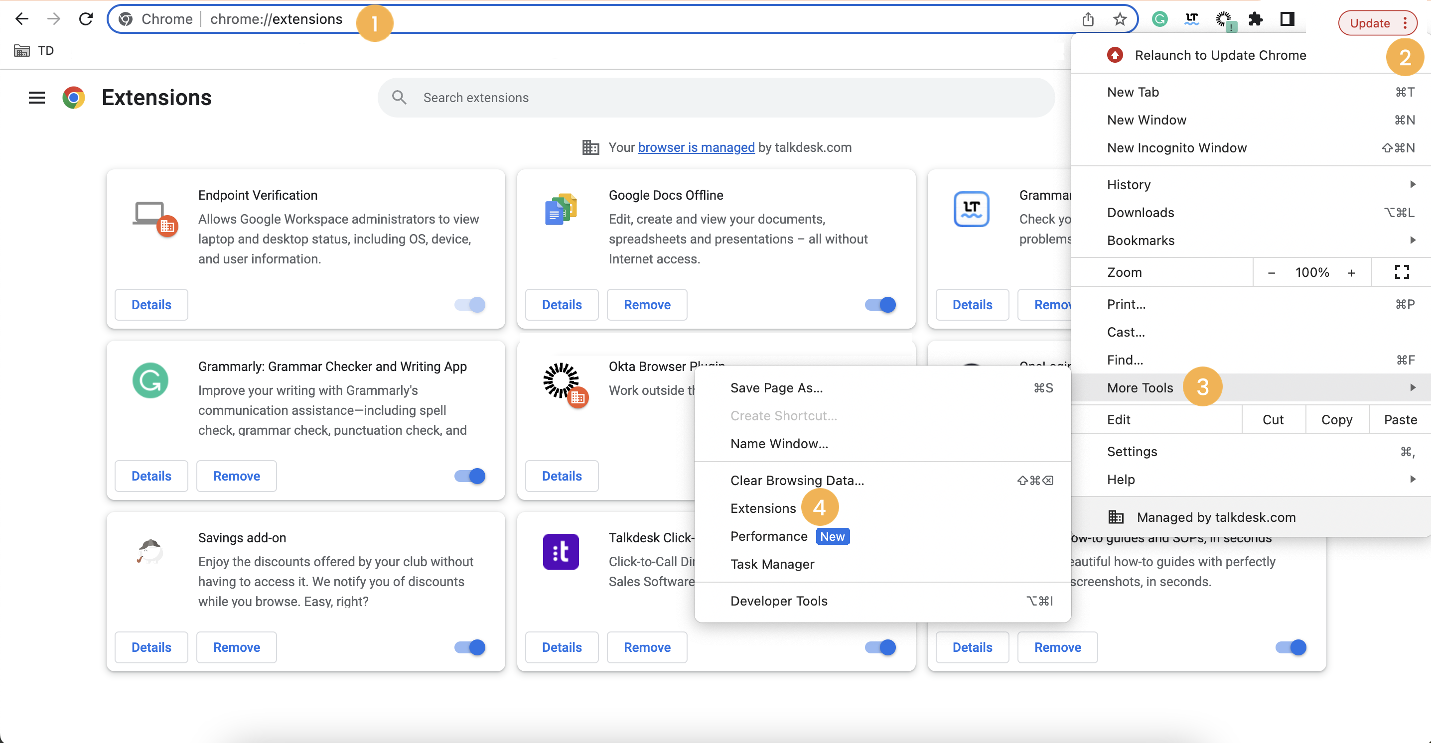This screenshot has height=743, width=1431.
Task: Select the TD bookmarks folder
Action: [x=34, y=50]
